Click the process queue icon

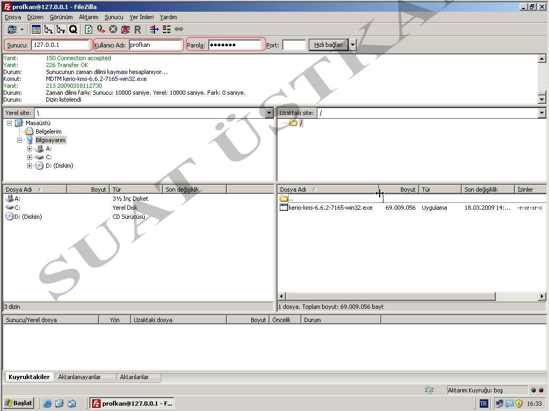tap(101, 29)
